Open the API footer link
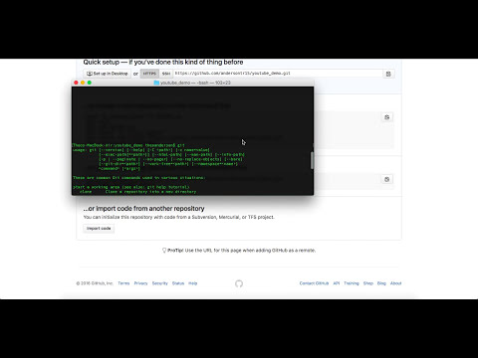478x358 pixels. [x=337, y=283]
